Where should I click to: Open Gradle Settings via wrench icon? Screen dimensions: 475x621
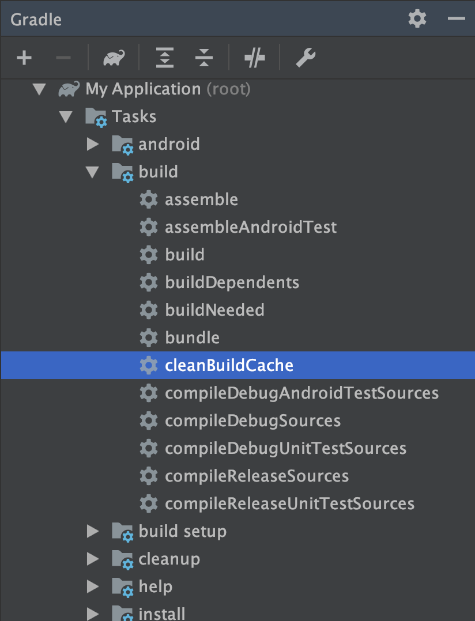(x=306, y=58)
